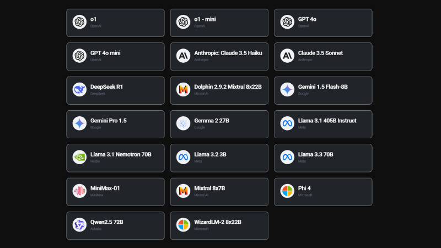
Task: Choose the Llama 3.2 3B title
Action: [x=210, y=154]
